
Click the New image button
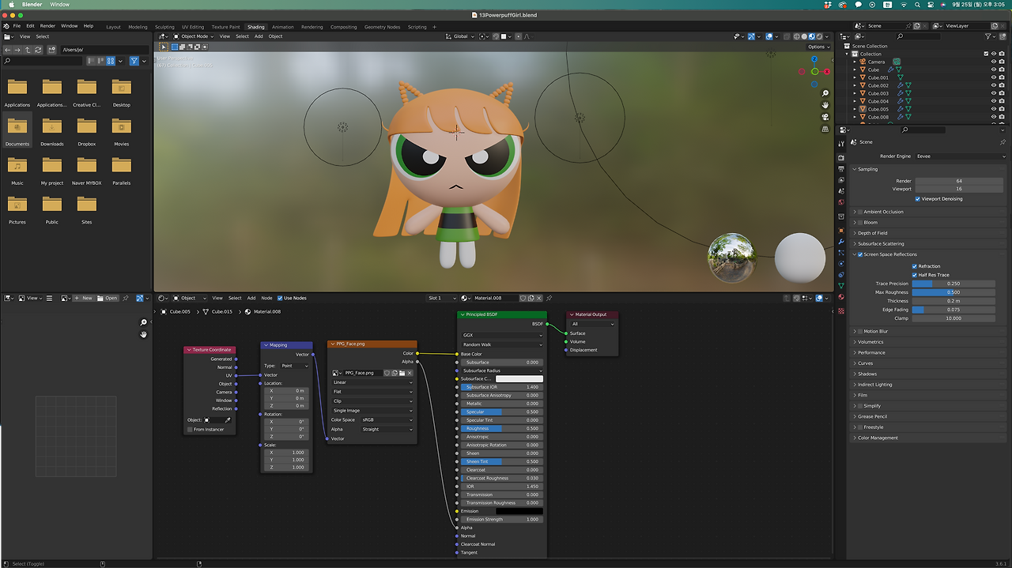(84, 298)
